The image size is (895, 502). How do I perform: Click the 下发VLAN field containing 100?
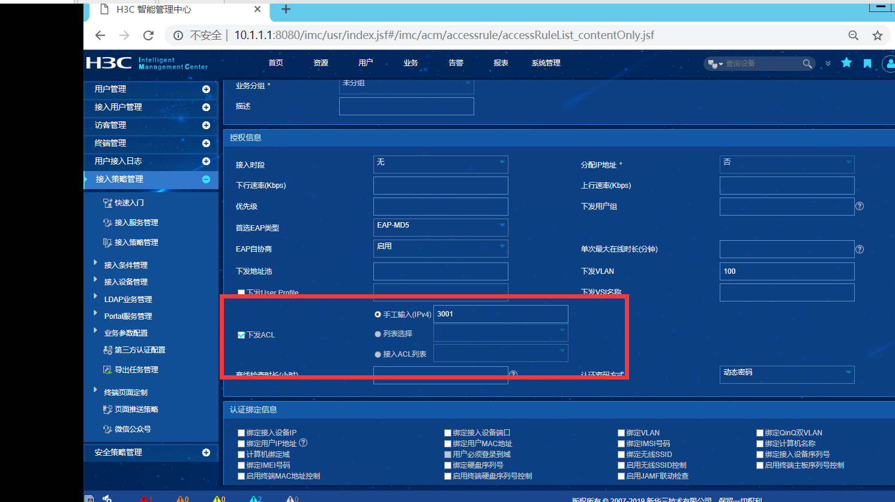(x=787, y=271)
